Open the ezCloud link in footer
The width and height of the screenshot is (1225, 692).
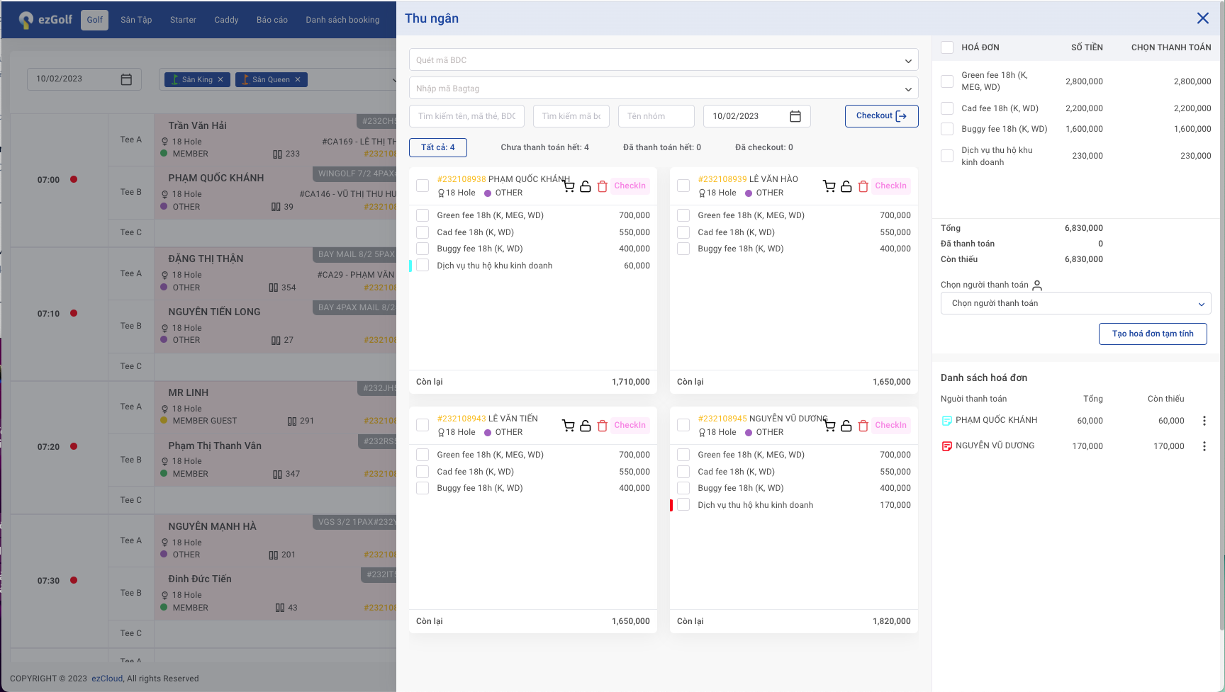click(107, 679)
